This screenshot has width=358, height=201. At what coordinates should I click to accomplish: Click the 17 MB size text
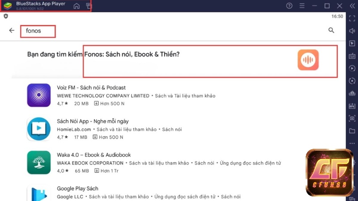pos(81,137)
